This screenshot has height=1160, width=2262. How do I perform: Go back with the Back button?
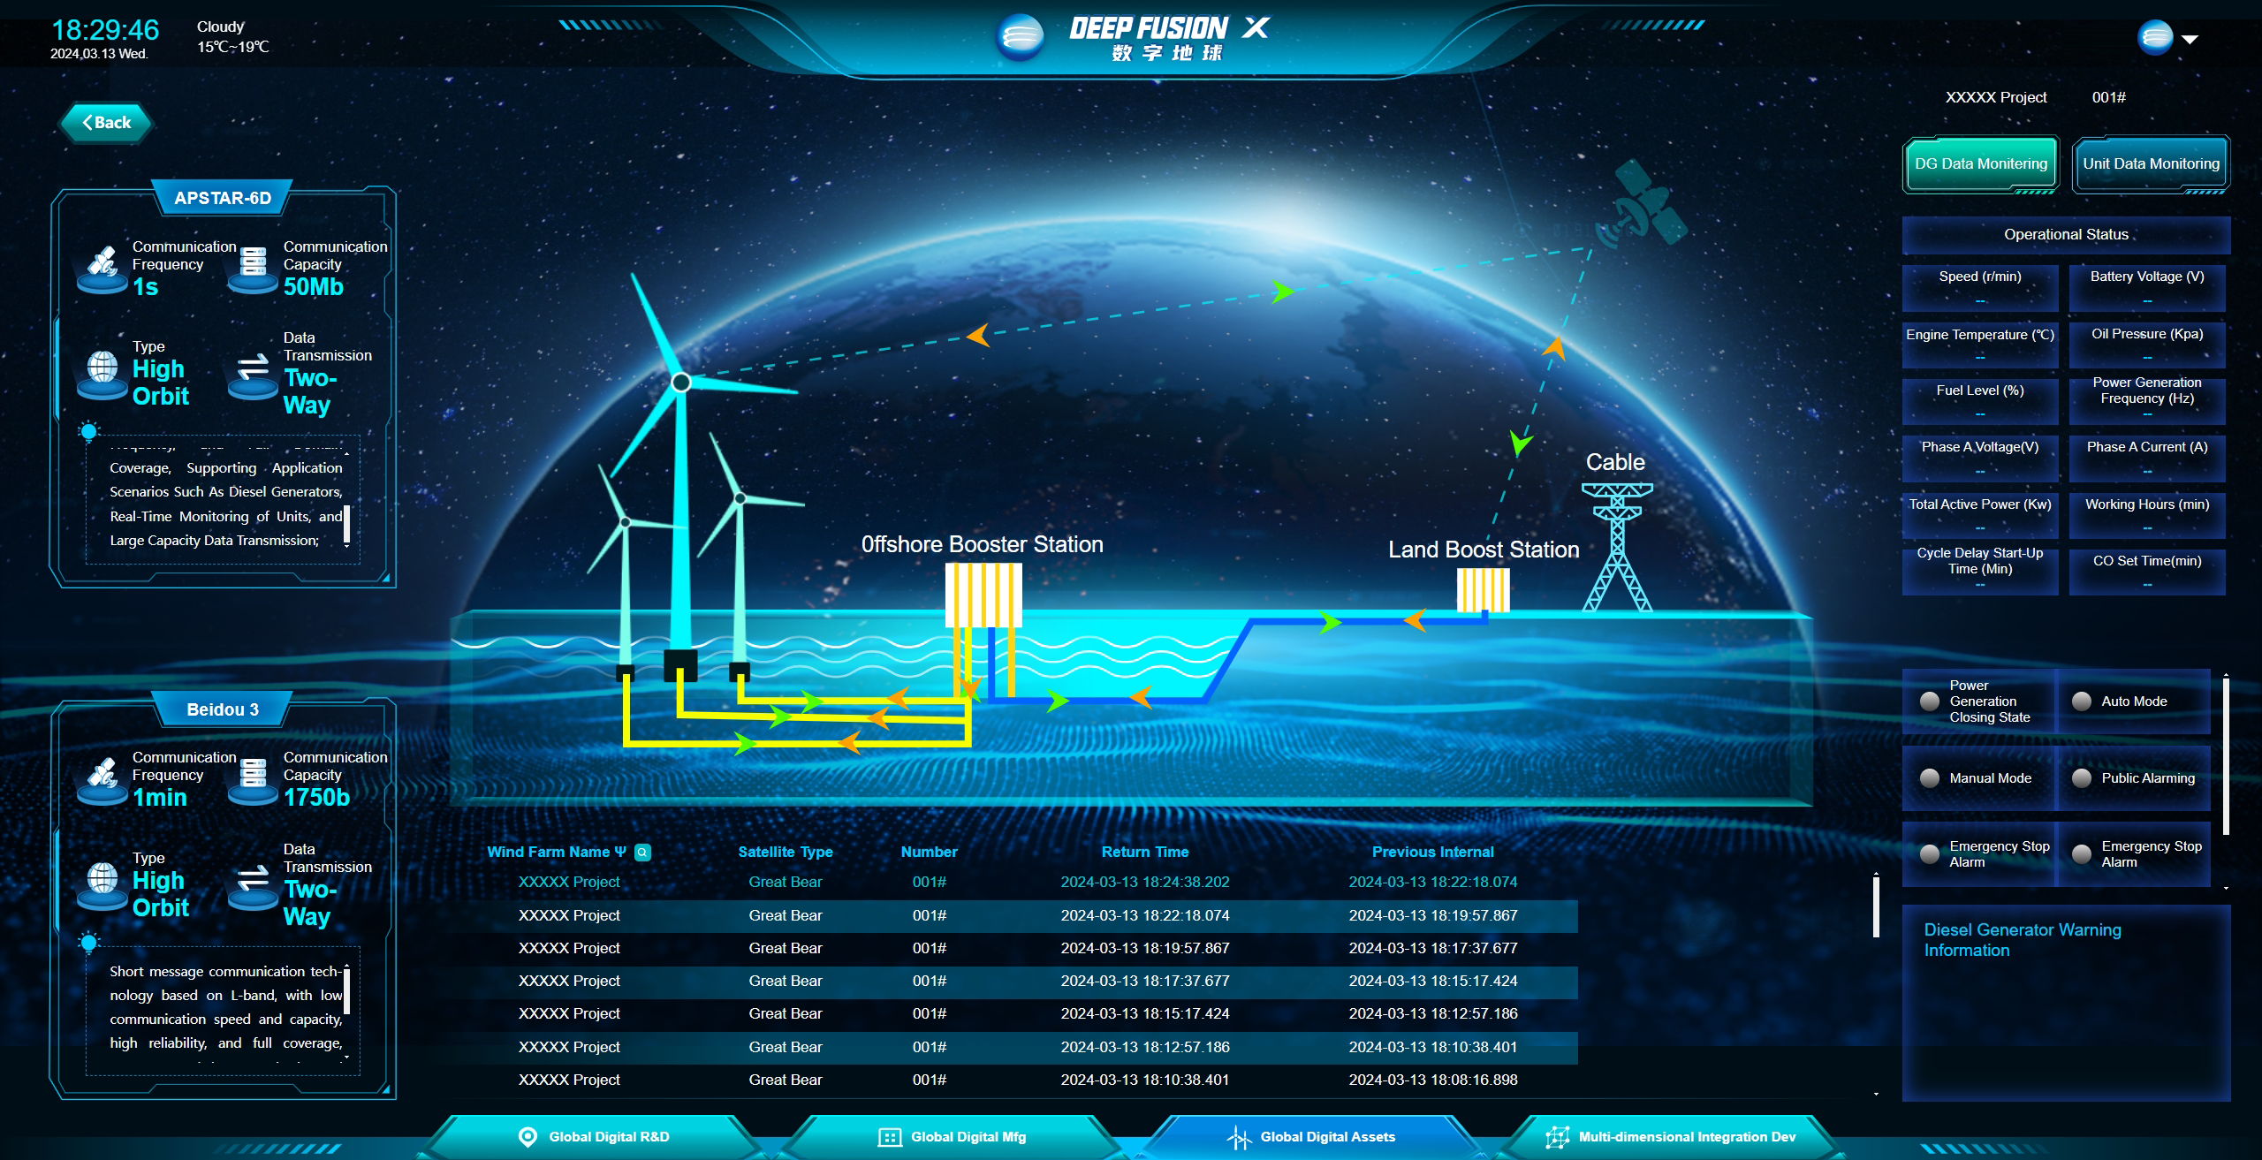click(106, 123)
